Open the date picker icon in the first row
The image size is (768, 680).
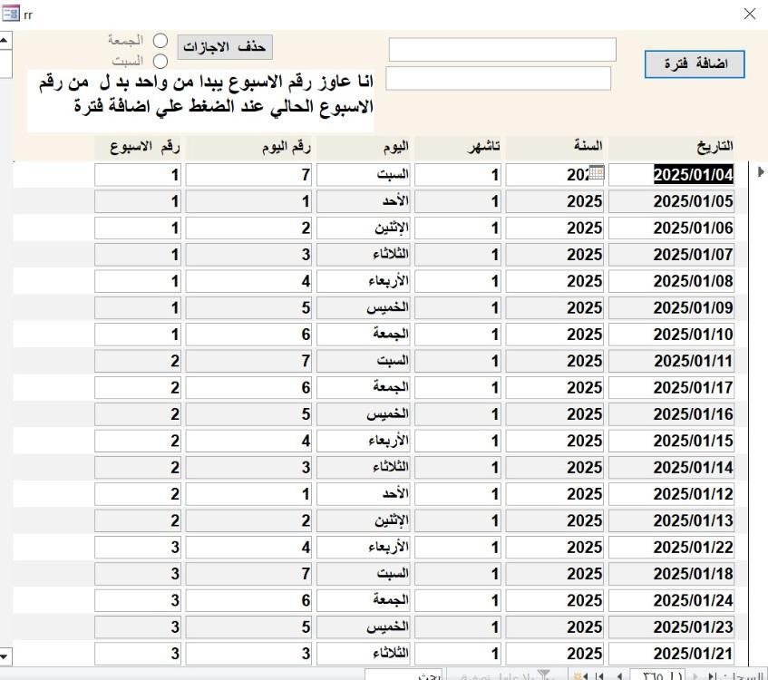click(596, 172)
